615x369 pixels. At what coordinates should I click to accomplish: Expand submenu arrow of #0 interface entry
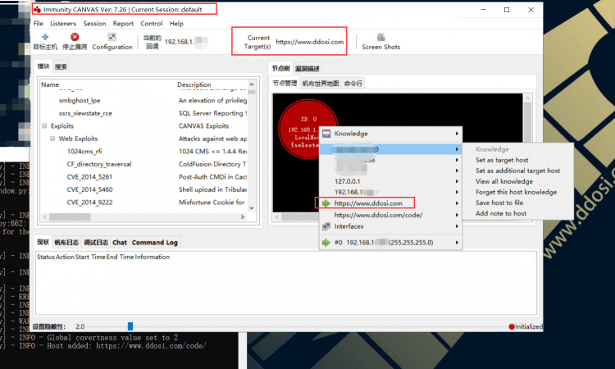[x=457, y=243]
